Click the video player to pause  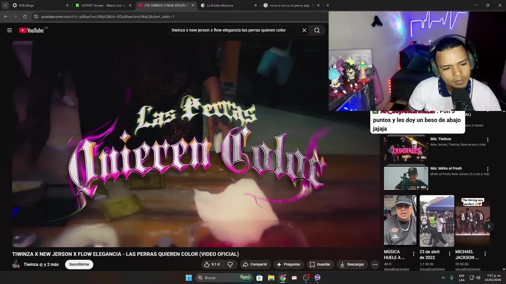(x=196, y=144)
